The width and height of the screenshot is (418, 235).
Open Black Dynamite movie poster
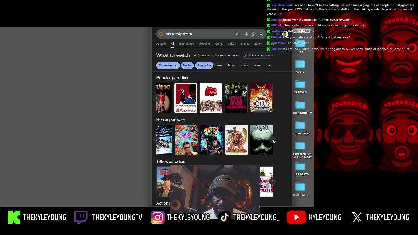point(185,98)
